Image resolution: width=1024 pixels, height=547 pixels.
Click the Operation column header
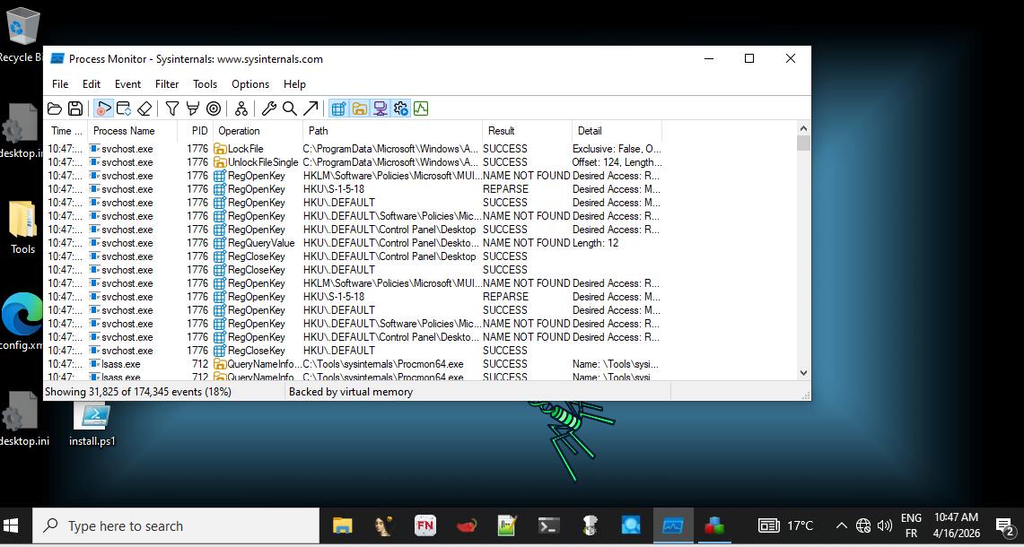258,131
